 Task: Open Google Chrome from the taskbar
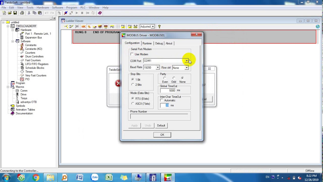36,178
